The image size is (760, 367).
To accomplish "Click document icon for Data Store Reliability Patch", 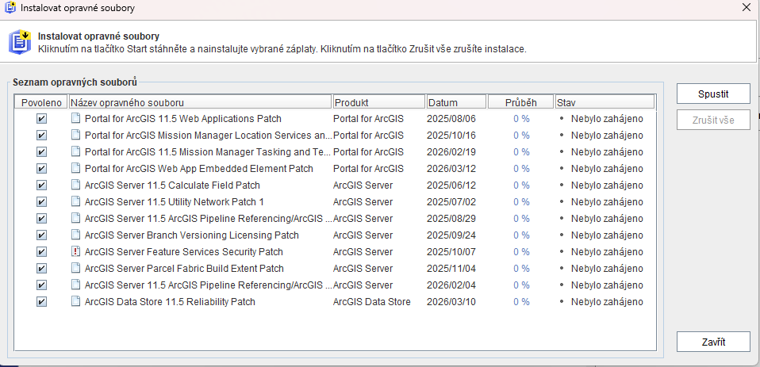I will click(75, 302).
